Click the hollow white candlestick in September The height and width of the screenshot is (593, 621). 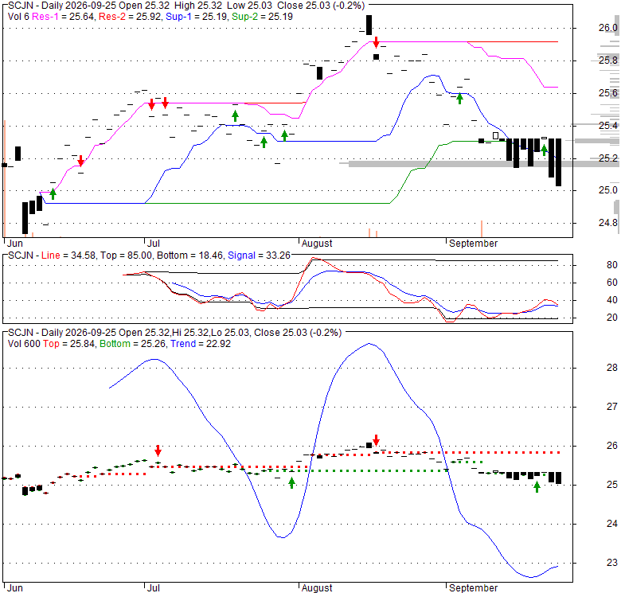click(495, 136)
